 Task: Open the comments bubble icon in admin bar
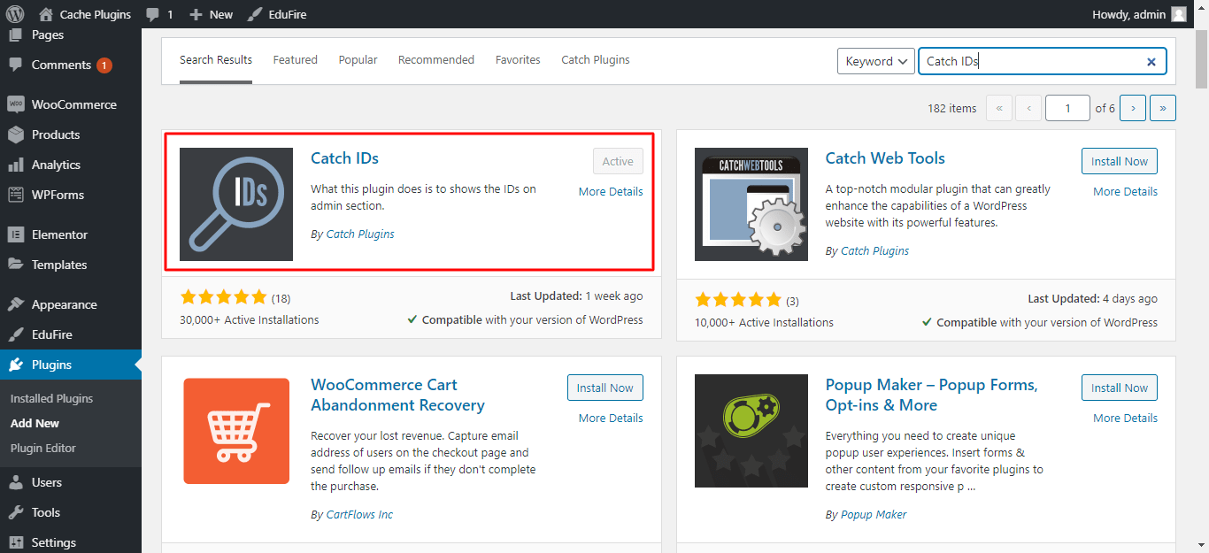tap(153, 14)
